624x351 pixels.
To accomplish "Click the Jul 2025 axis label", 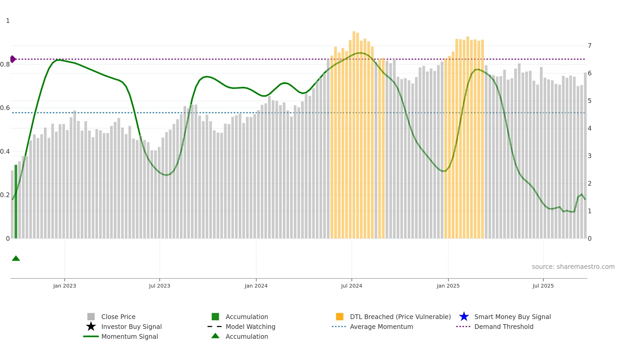I will [x=543, y=286].
